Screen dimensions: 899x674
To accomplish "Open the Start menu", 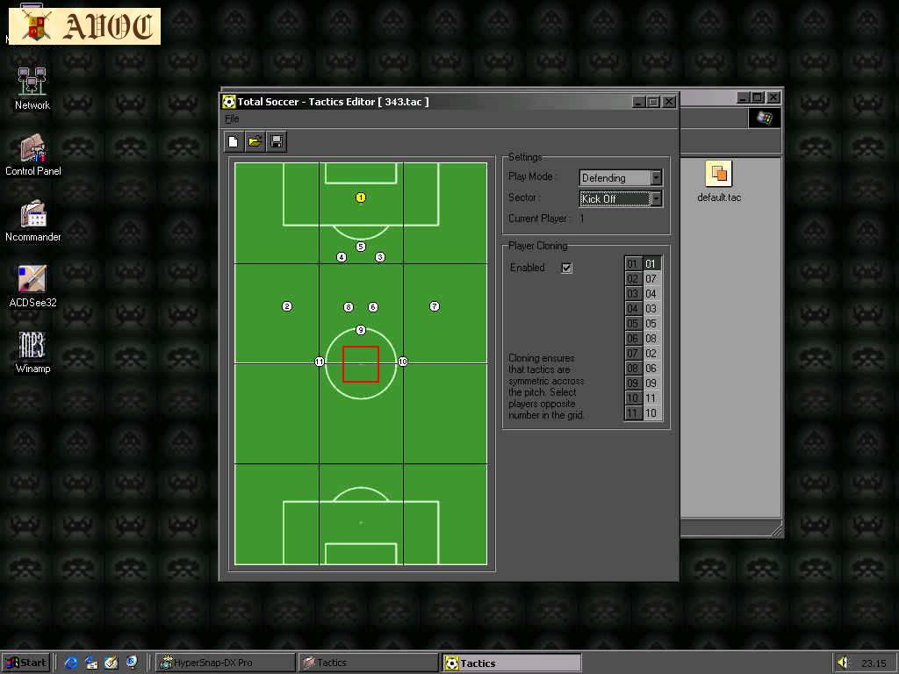I will click(x=27, y=663).
